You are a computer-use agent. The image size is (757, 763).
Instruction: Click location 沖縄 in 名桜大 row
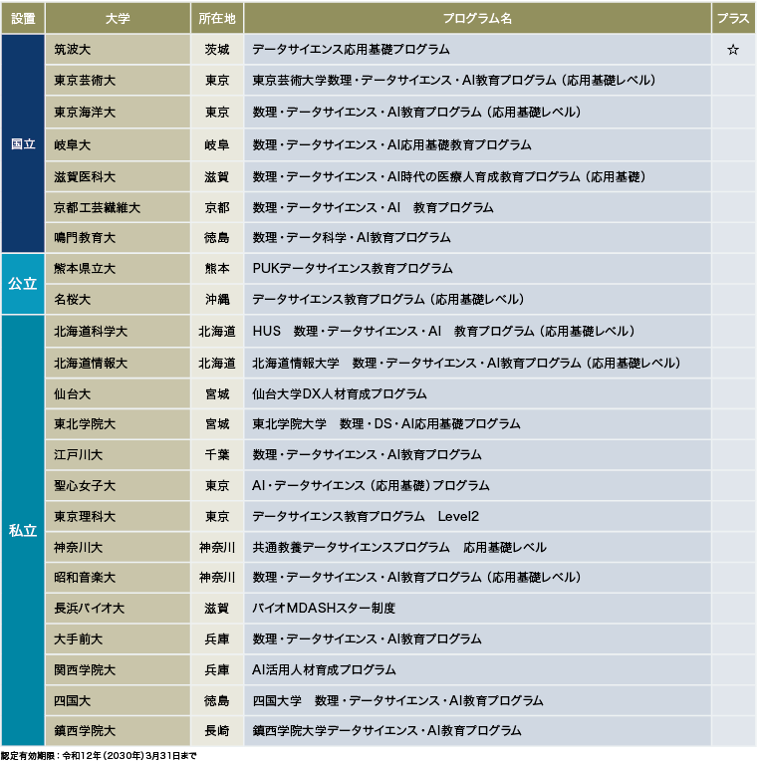point(217,299)
